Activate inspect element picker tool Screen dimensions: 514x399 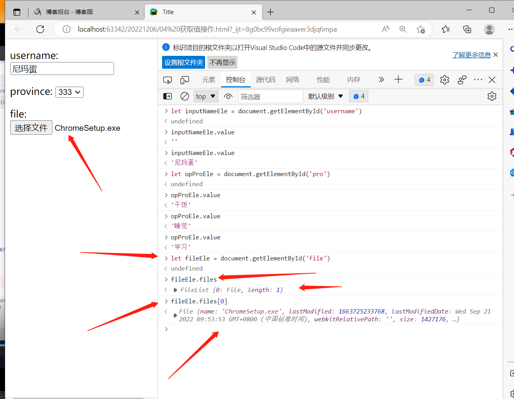click(x=168, y=80)
